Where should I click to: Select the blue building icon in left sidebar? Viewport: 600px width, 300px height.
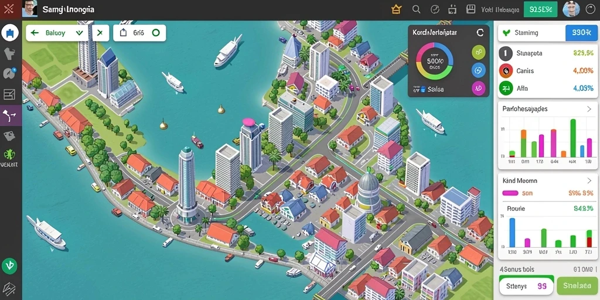(10, 33)
